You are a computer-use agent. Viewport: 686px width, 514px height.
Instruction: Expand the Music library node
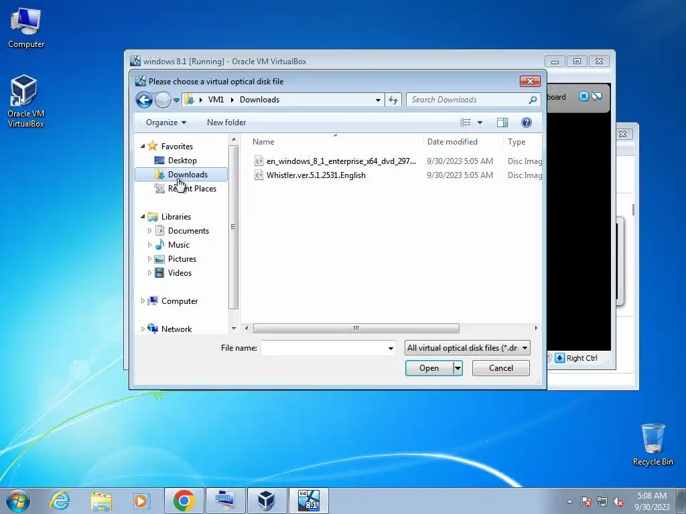pyautogui.click(x=149, y=245)
